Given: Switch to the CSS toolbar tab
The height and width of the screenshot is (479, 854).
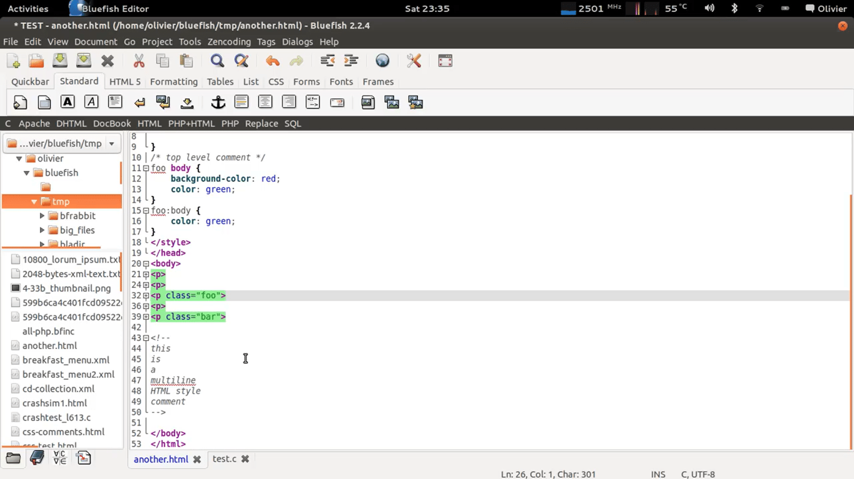Looking at the screenshot, I should coord(276,82).
